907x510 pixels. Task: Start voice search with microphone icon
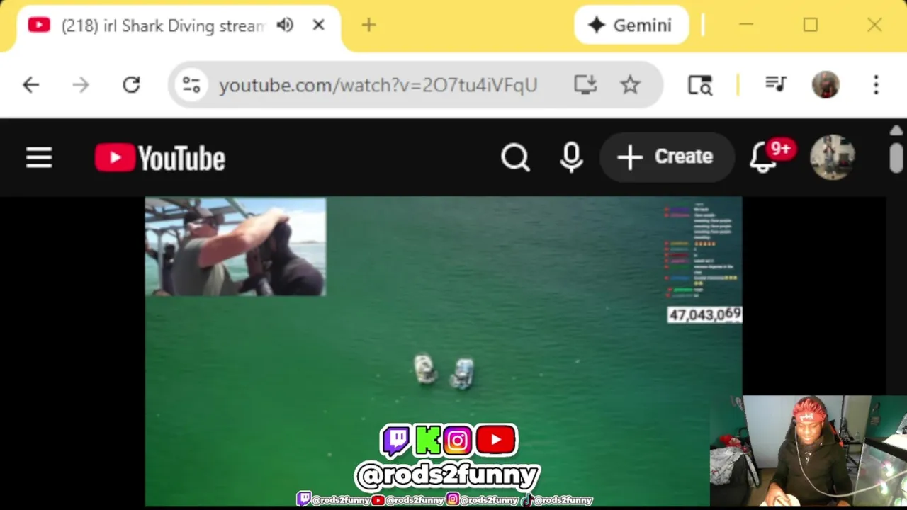[x=571, y=157]
